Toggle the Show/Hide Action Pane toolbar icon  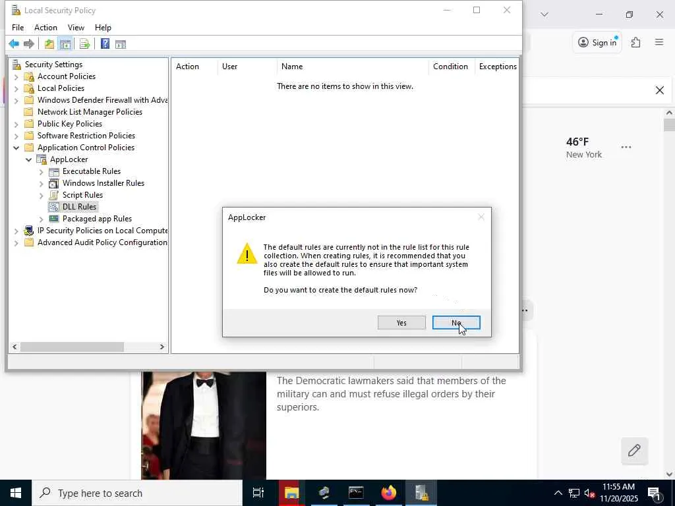click(121, 44)
